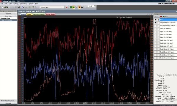Open the Smoothing menu

coord(24,4)
